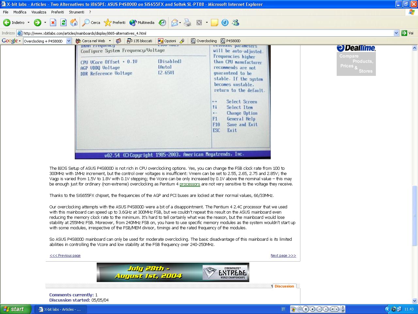
Task: Follow the green processors link
Action: [x=190, y=184]
